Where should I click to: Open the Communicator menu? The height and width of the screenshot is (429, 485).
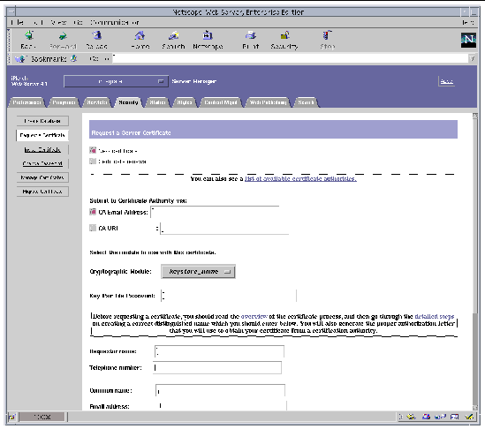click(x=115, y=22)
